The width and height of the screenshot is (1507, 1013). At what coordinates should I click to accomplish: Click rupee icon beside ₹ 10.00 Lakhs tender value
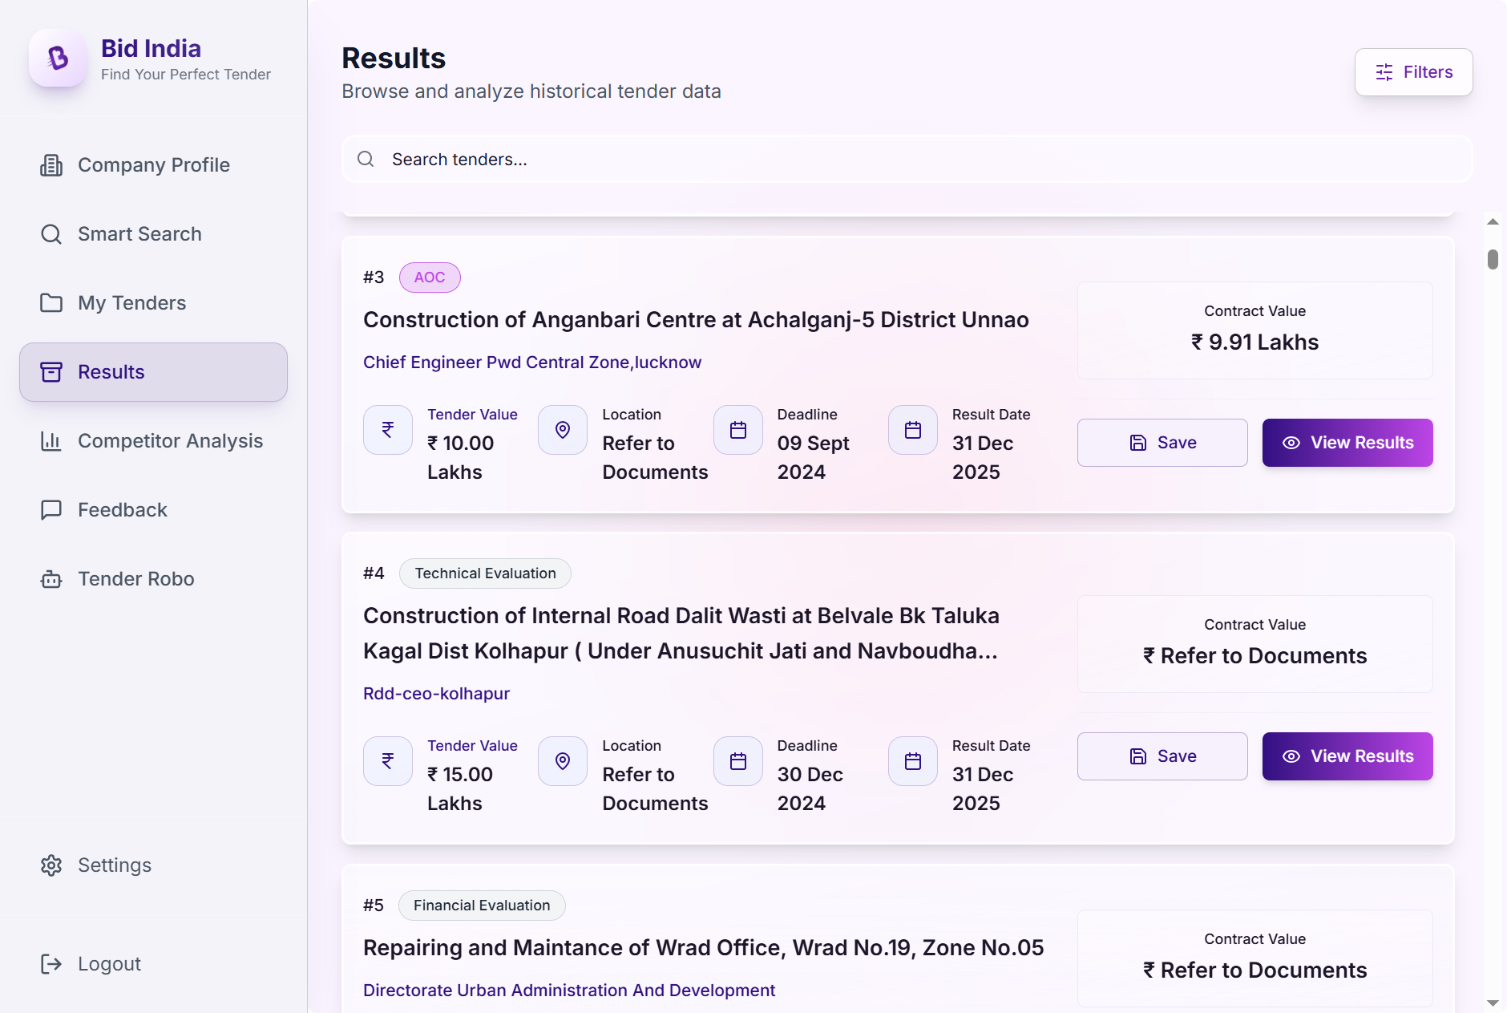point(388,430)
